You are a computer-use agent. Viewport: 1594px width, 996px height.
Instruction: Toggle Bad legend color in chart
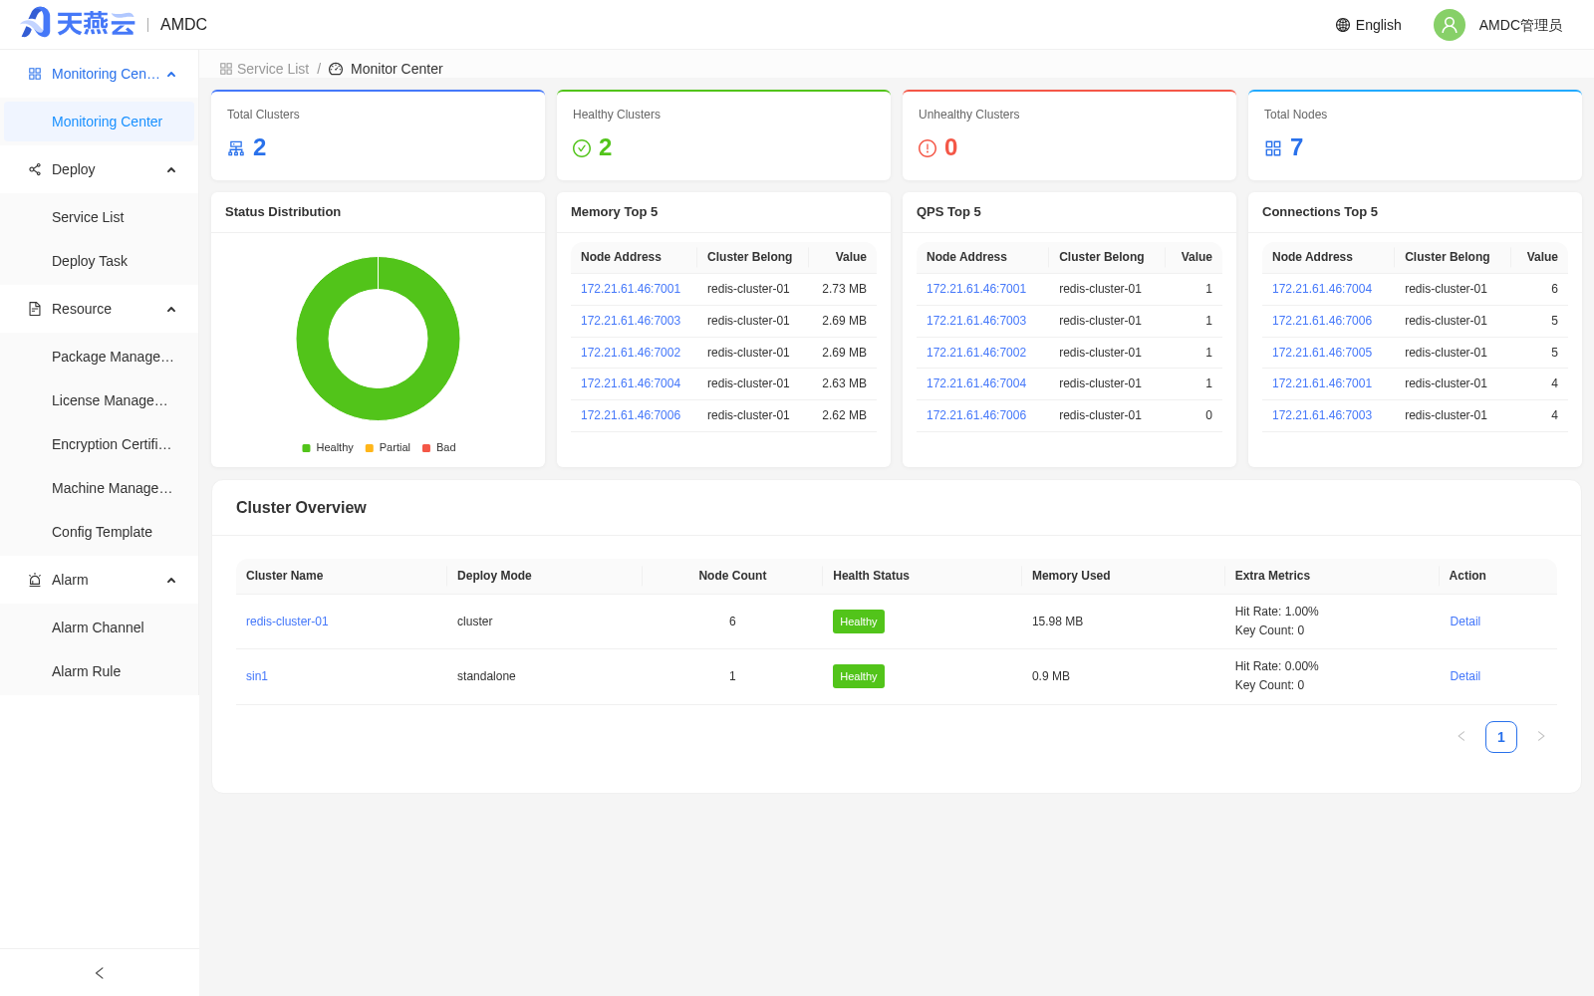coord(426,448)
